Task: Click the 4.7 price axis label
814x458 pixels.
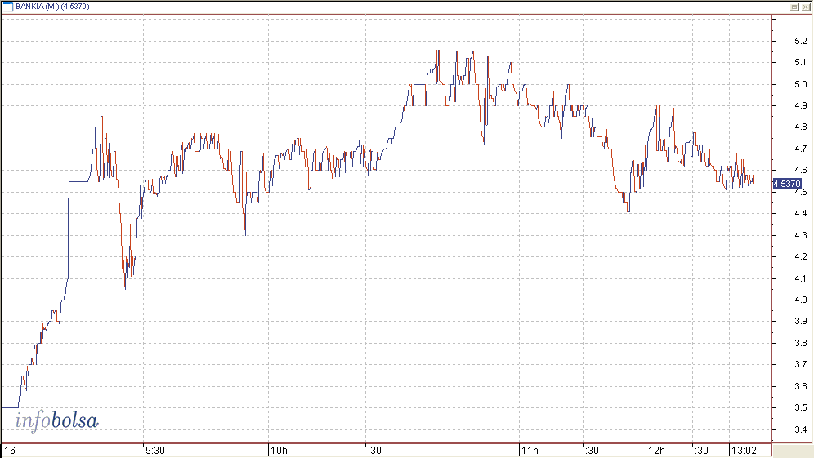Action: (800, 149)
